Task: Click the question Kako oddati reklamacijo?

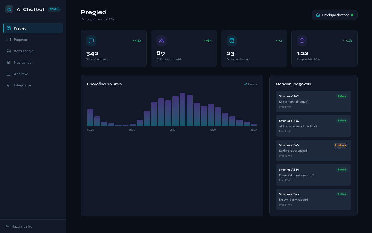Action: pos(296,175)
